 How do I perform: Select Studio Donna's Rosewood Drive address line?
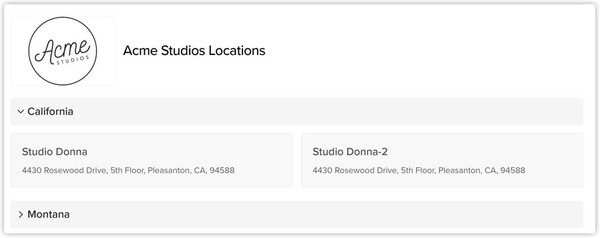tap(128, 171)
